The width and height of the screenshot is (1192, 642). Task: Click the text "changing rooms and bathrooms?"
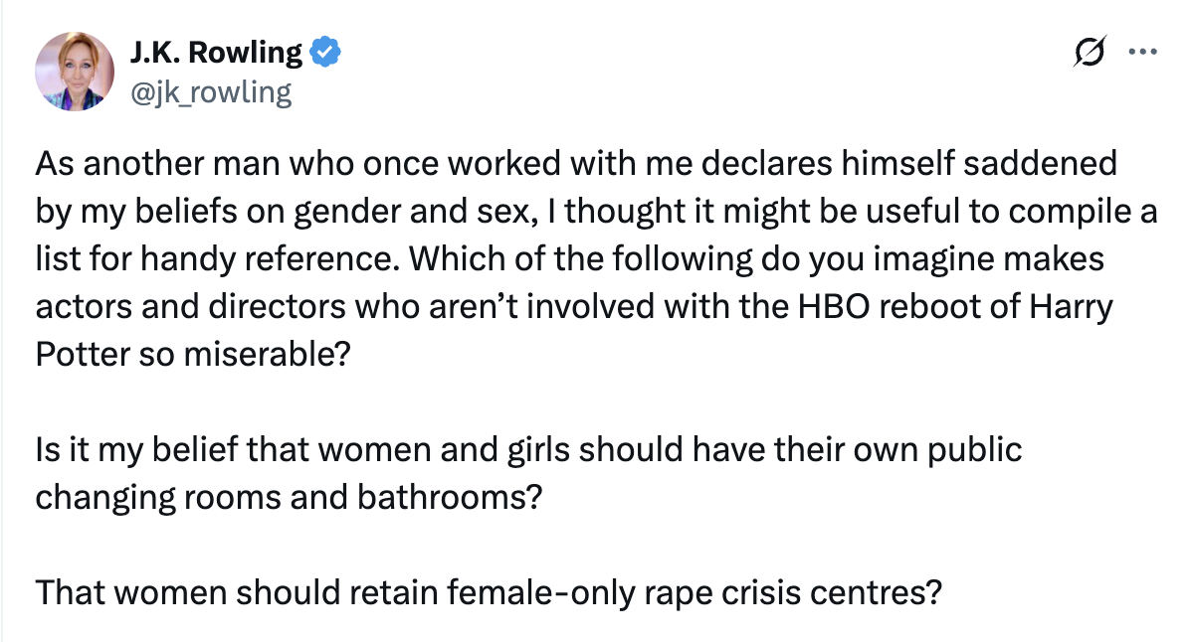point(289,498)
